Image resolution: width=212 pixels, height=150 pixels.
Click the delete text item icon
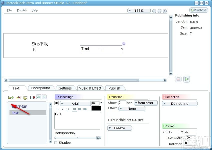(18, 97)
